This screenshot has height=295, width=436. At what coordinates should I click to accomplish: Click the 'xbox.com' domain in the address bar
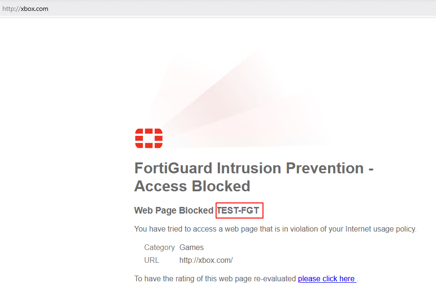pos(35,9)
